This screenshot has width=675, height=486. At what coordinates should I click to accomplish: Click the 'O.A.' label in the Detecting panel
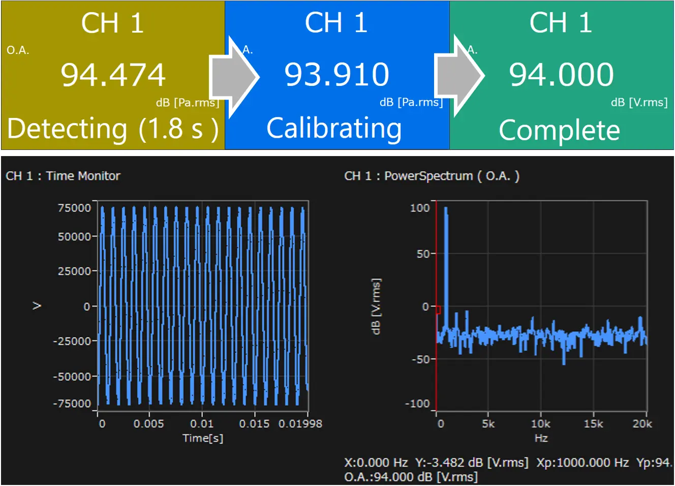point(18,50)
